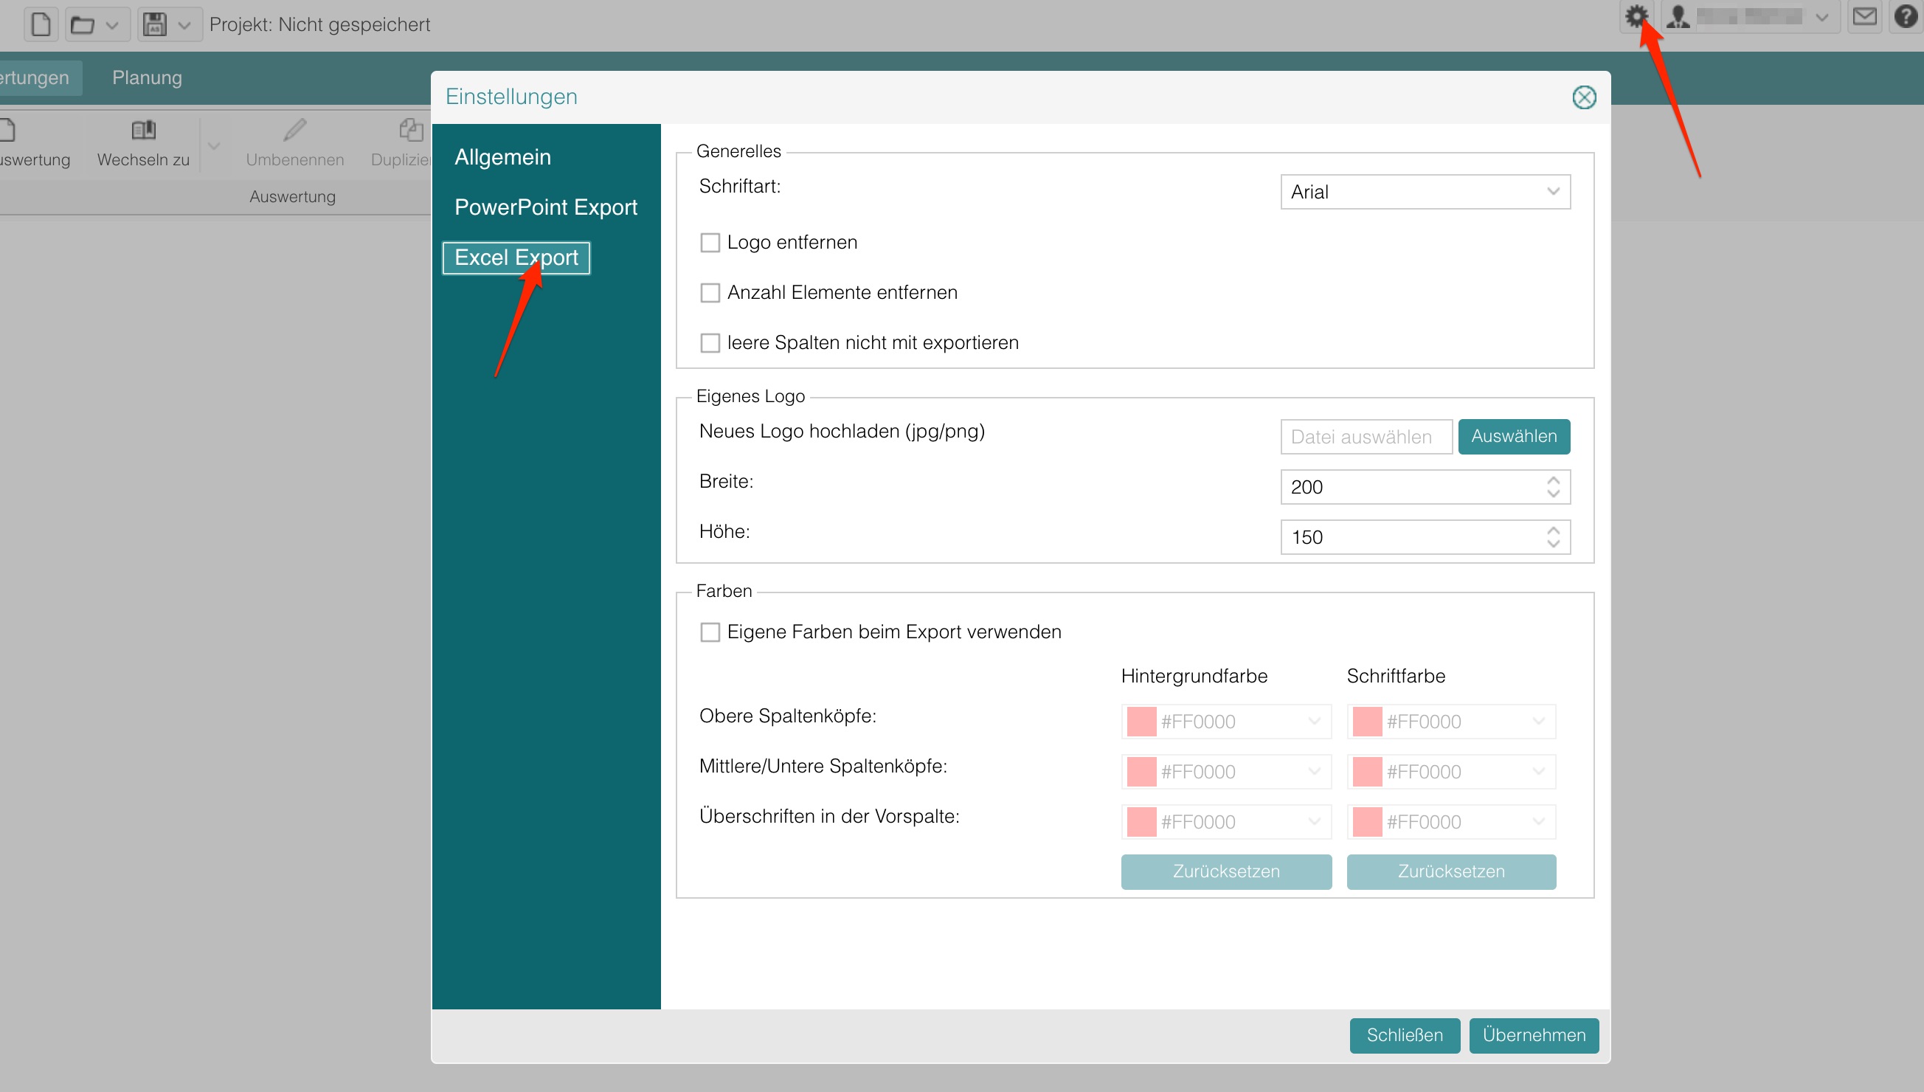Open the help question mark icon

point(1907,15)
